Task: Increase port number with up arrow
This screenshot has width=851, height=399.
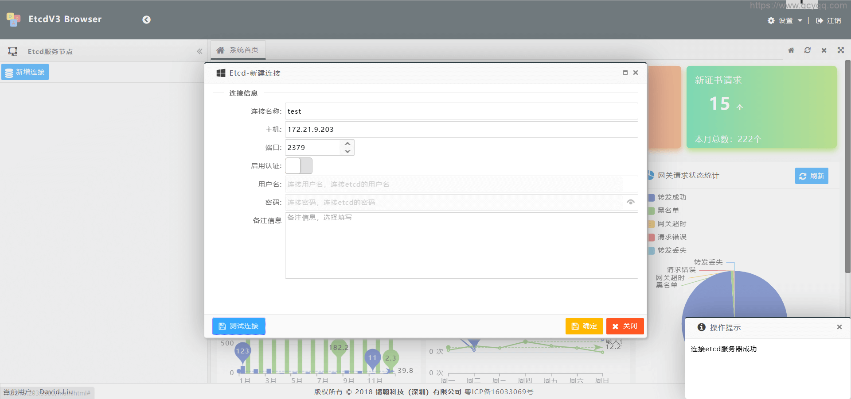Action: [347, 144]
